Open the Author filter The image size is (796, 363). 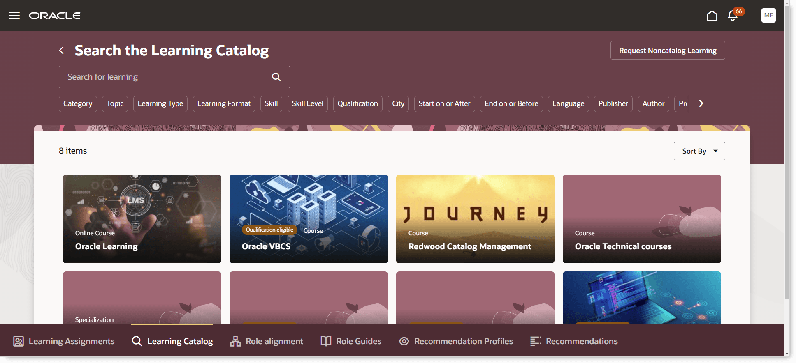(x=654, y=104)
